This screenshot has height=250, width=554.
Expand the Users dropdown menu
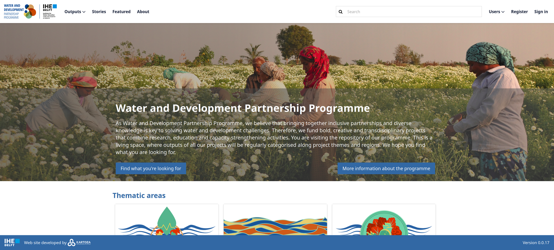(496, 12)
